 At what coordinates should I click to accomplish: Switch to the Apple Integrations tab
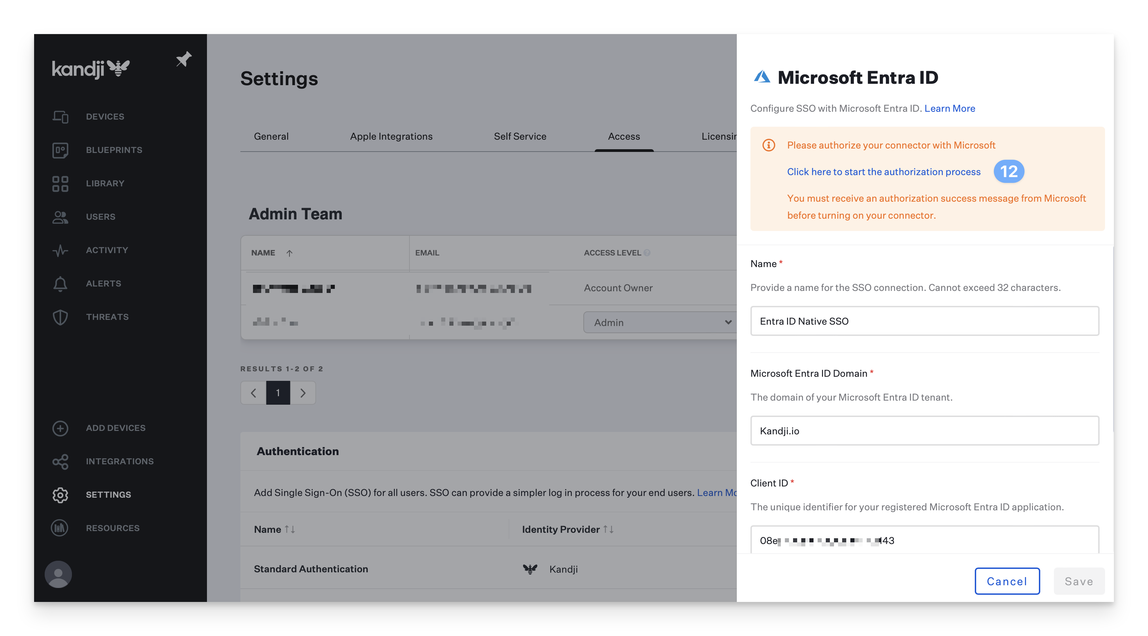(x=391, y=136)
